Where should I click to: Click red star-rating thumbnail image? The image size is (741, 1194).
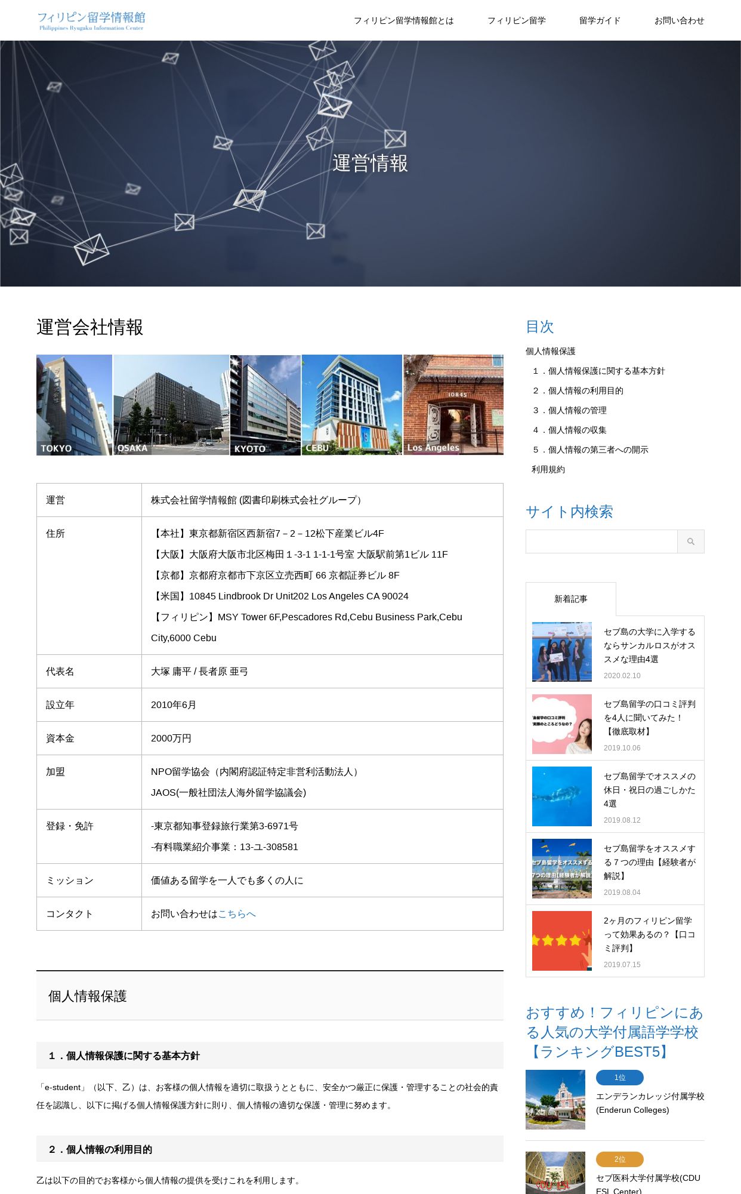[562, 941]
